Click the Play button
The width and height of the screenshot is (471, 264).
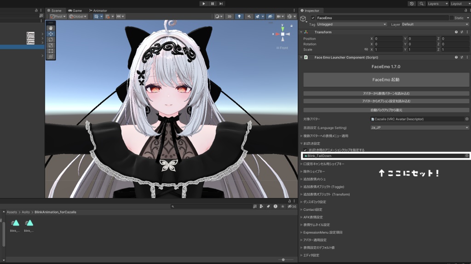tap(204, 4)
